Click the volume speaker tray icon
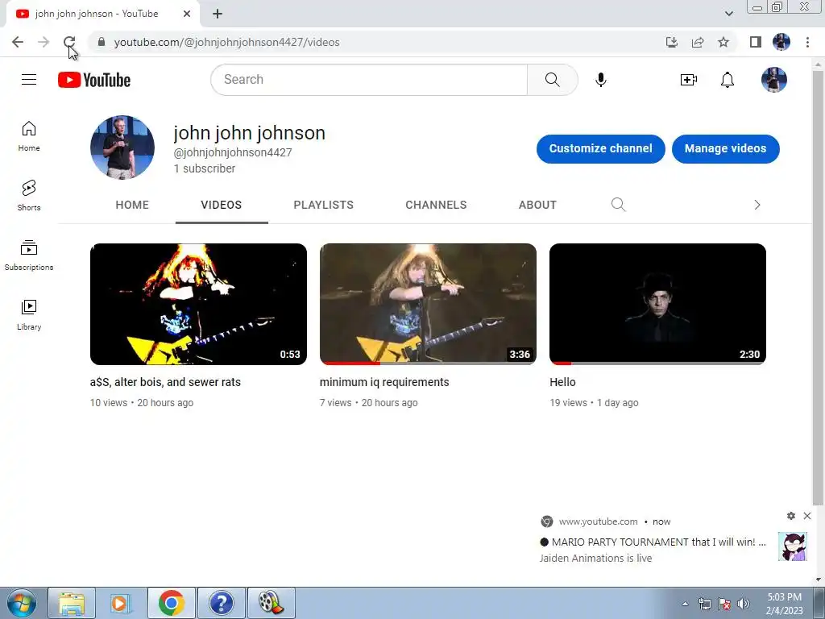The height and width of the screenshot is (619, 825). [x=744, y=604]
